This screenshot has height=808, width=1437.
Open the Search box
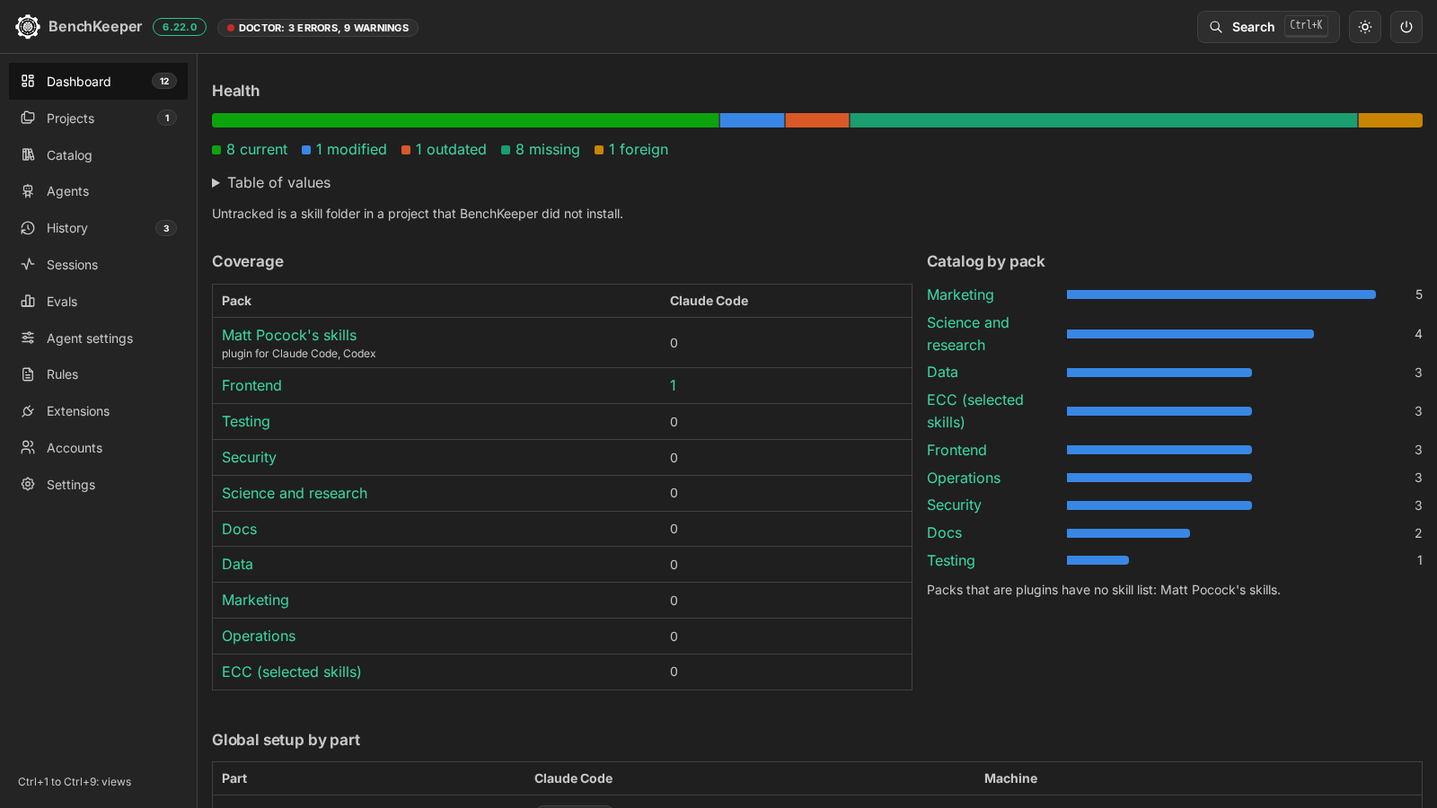point(1268,27)
